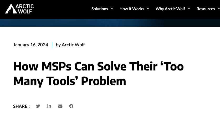Image resolution: width=220 pixels, height=115 pixels.
Task: Open the Resources menu item
Action: pos(206,9)
